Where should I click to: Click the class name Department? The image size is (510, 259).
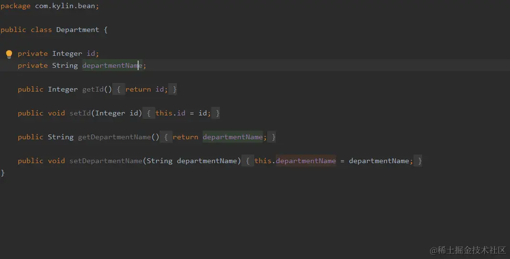(x=77, y=30)
